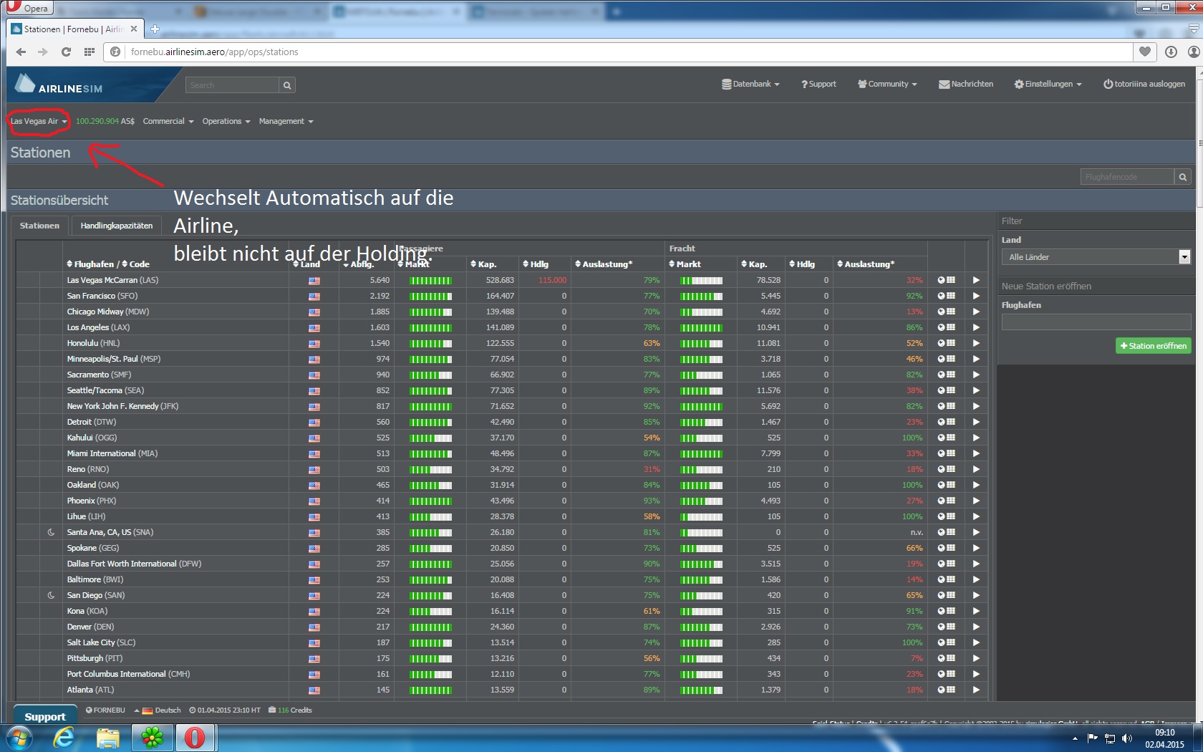Open the Alle Länder country filter dropdown
This screenshot has height=752, width=1203.
pos(1096,257)
